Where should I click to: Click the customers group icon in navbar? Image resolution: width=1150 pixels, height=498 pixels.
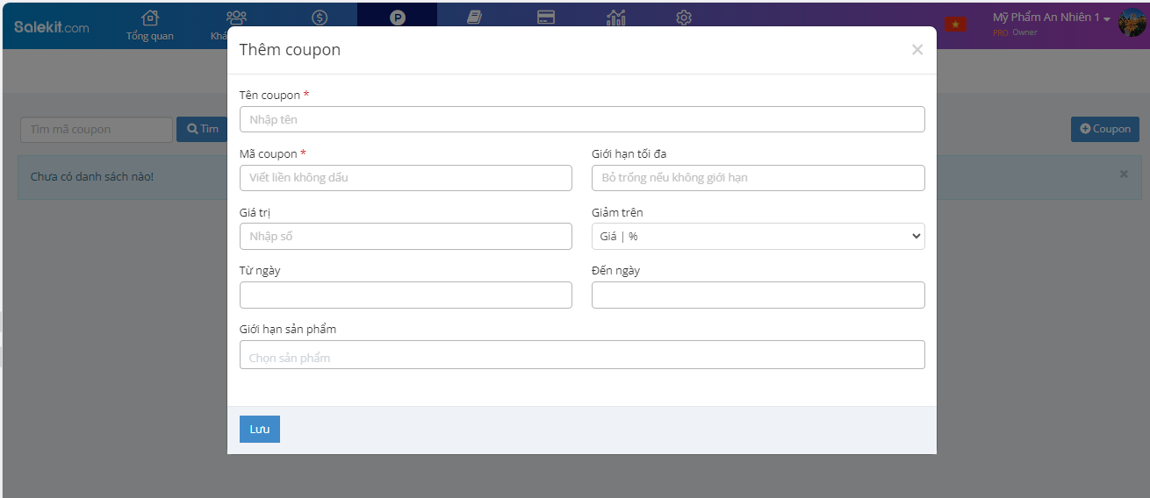click(235, 18)
